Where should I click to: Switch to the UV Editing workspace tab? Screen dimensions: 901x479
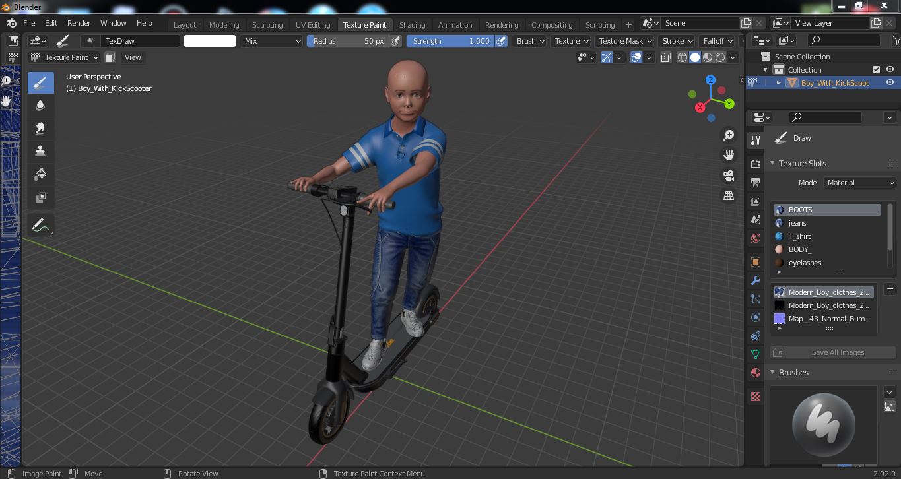tap(313, 24)
